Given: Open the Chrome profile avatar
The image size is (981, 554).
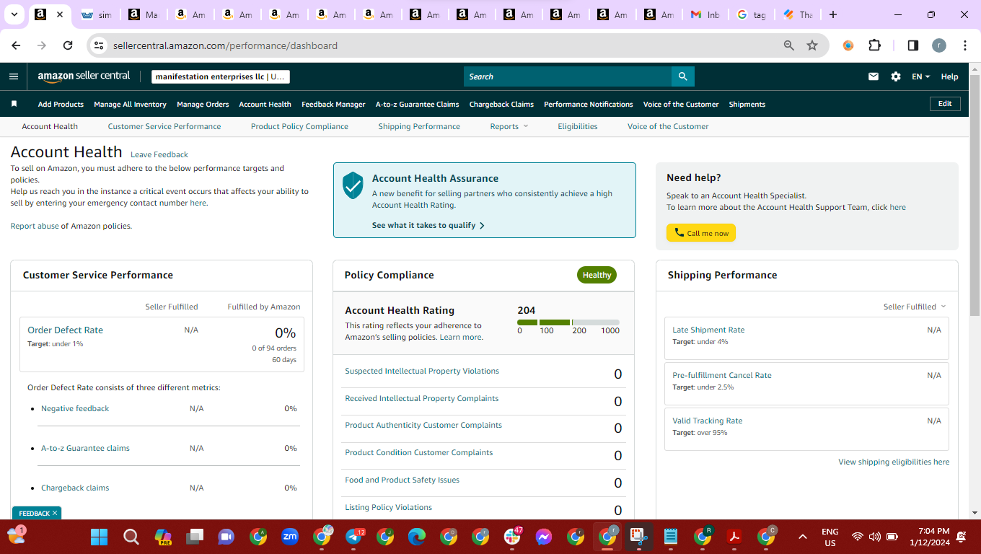Looking at the screenshot, I should click(x=938, y=45).
